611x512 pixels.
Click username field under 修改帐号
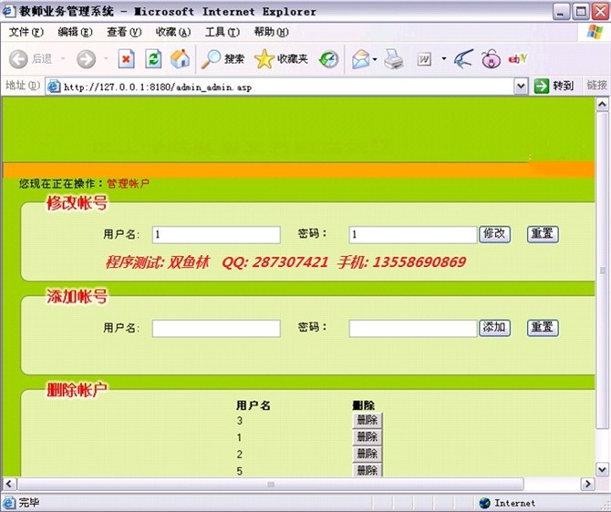pyautogui.click(x=216, y=235)
